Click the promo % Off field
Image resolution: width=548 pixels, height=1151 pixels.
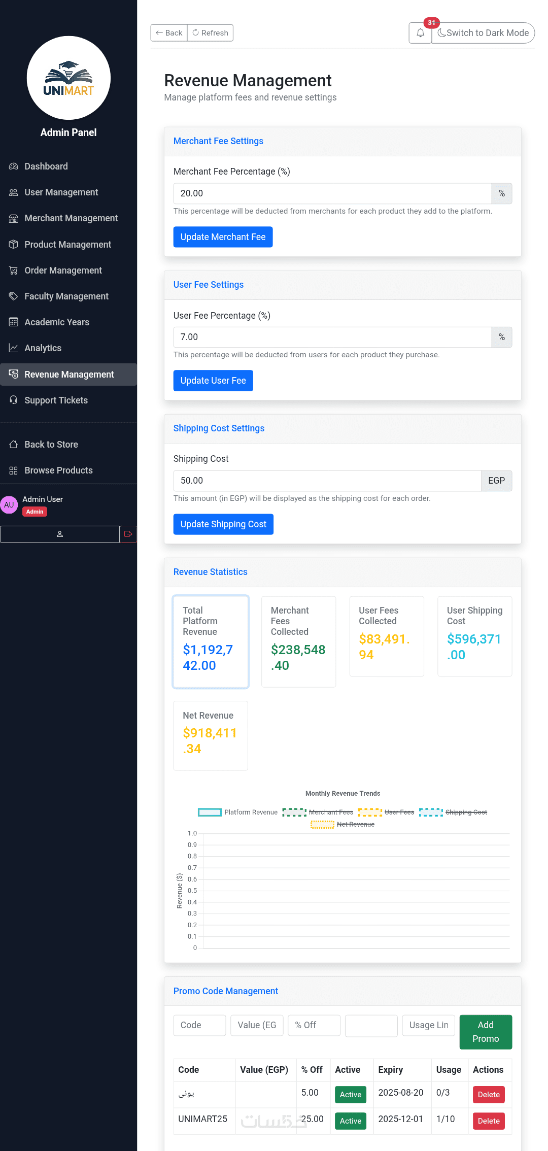tap(314, 1025)
